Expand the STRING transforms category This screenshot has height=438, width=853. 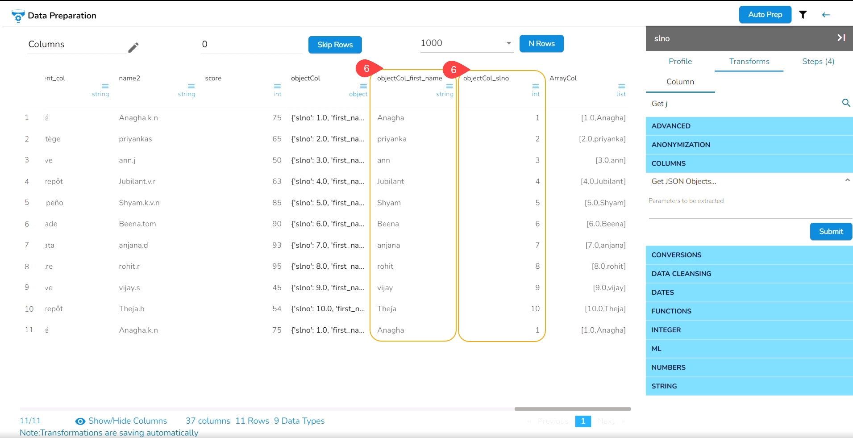point(749,386)
